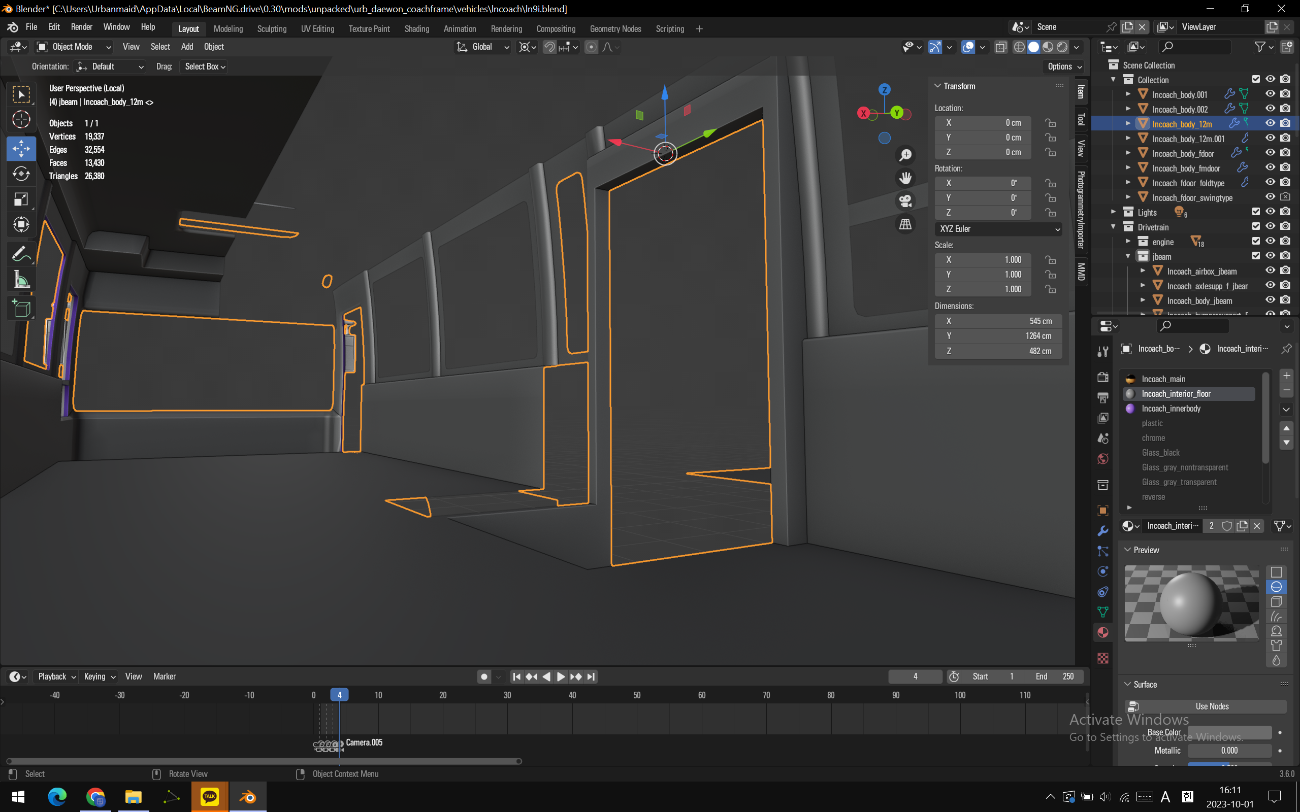Screen dimensions: 1300x812
Task: Uncheck the Lights collection checkbox
Action: pyautogui.click(x=1256, y=212)
